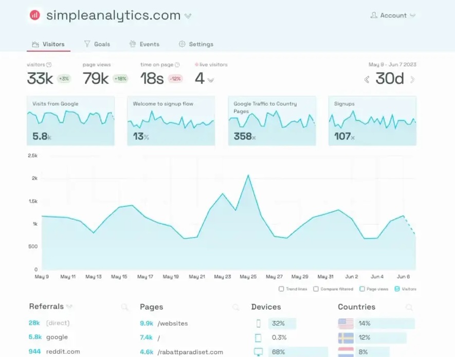The image size is (455, 357).
Task: Click the tablet device icon
Action: tap(258, 338)
